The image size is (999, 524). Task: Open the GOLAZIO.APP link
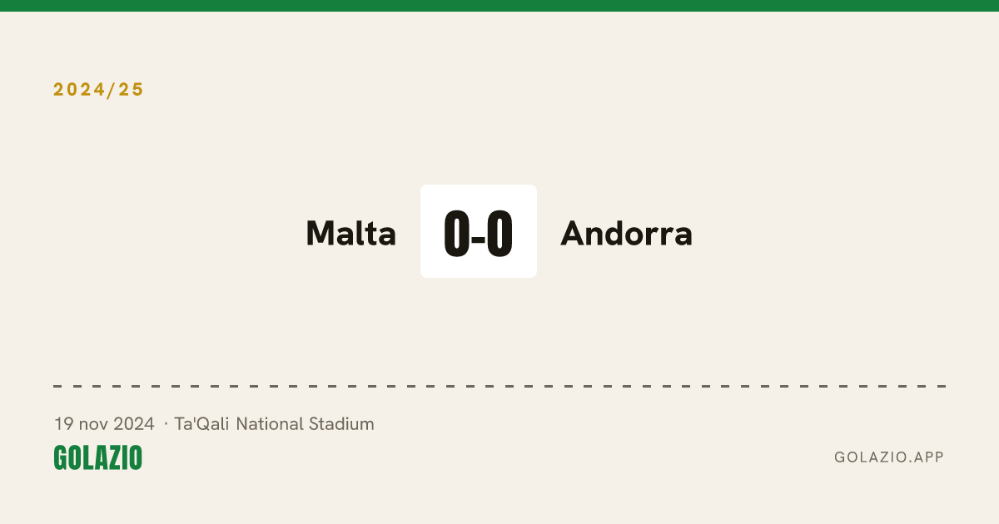[x=889, y=457]
